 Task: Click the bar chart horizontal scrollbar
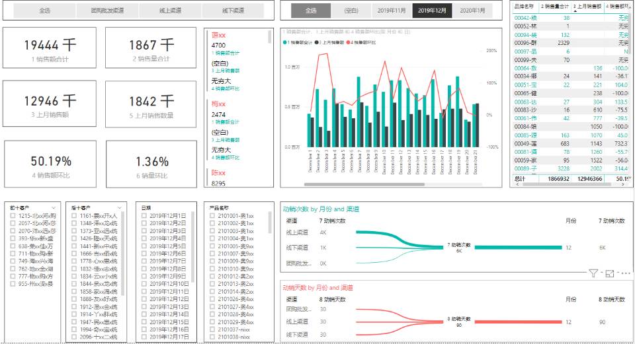click(364, 184)
